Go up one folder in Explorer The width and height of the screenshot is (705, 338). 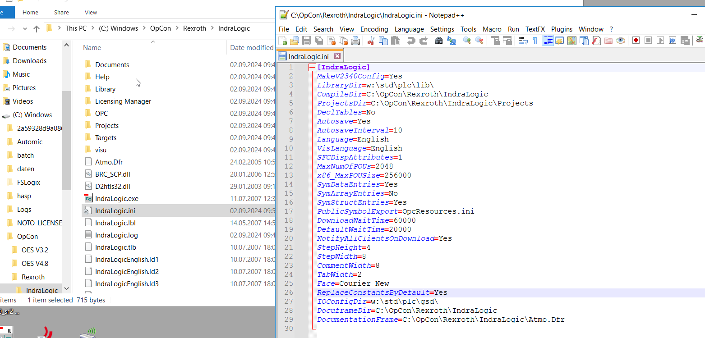pyautogui.click(x=37, y=29)
